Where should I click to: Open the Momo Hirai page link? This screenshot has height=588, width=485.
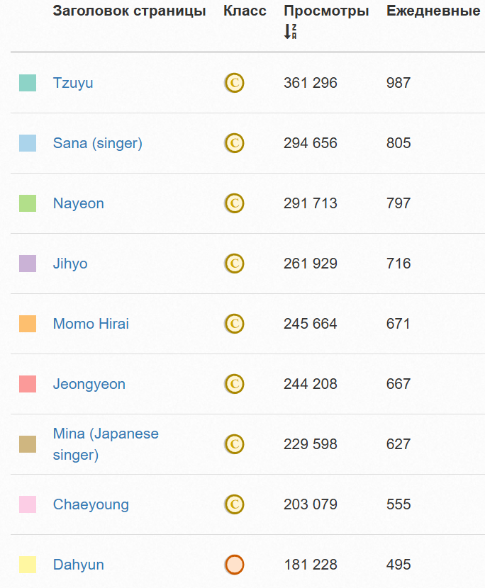pos(91,324)
